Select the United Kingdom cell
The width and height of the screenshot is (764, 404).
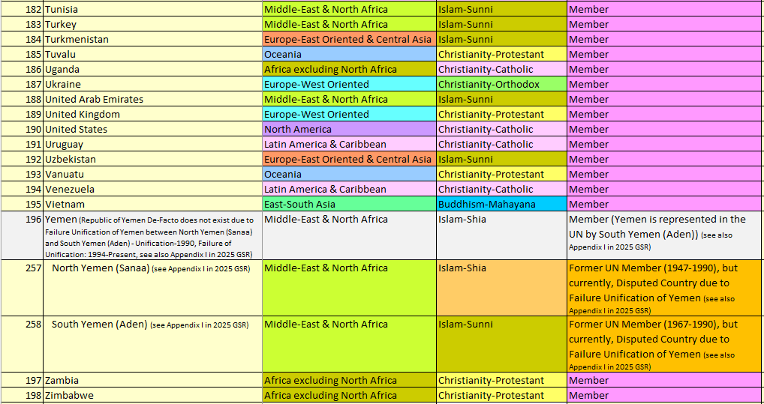coord(153,115)
